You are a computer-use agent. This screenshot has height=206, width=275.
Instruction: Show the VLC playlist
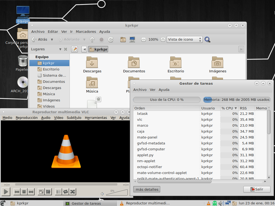click(x=58, y=192)
